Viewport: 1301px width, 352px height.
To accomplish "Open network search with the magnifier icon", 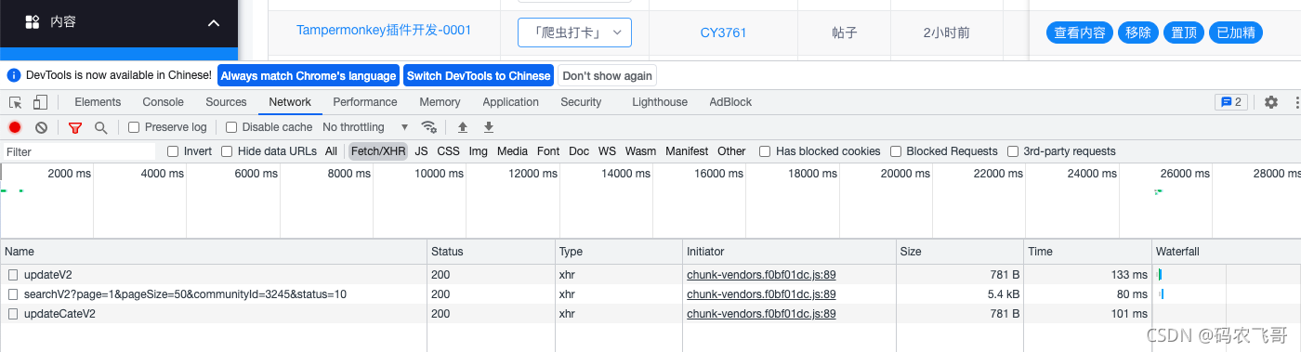I will pyautogui.click(x=100, y=127).
